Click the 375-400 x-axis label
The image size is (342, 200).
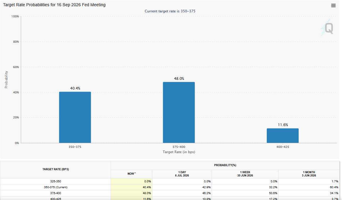(179, 147)
